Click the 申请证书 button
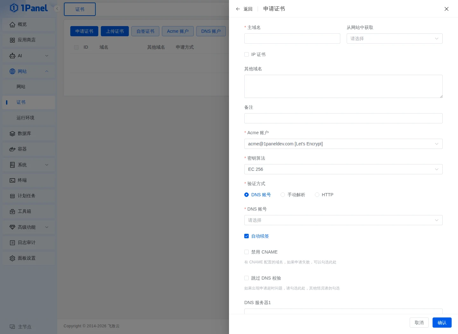Viewport: 458px width, 334px height. point(84,31)
